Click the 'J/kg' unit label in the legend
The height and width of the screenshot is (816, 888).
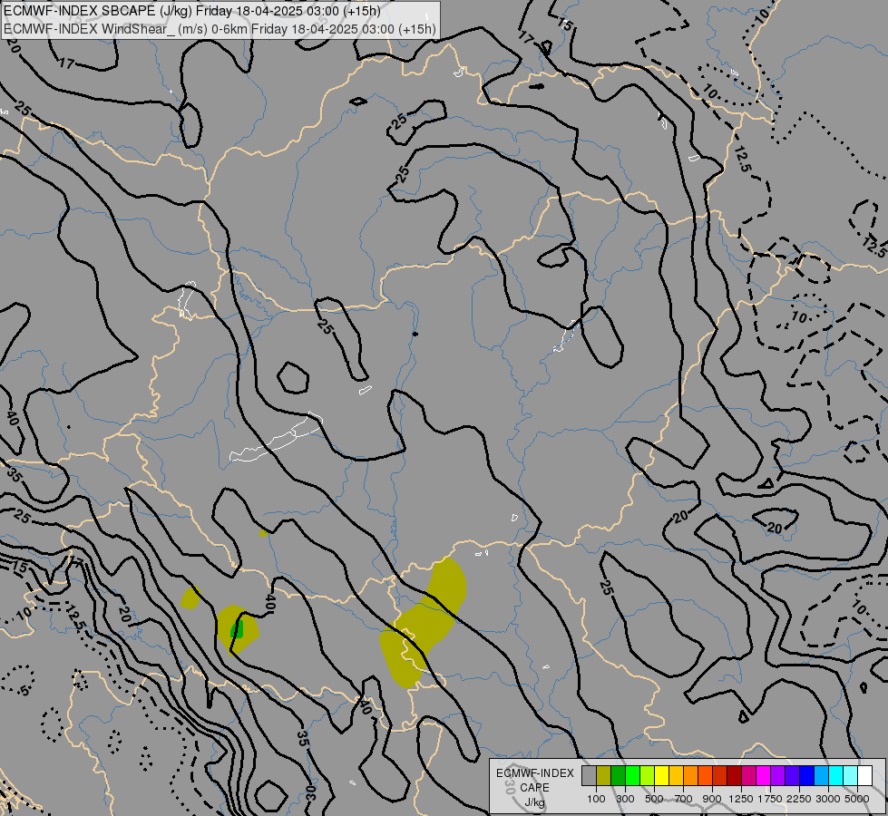pyautogui.click(x=534, y=803)
